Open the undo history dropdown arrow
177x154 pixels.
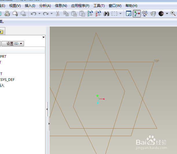click(x=39, y=14)
